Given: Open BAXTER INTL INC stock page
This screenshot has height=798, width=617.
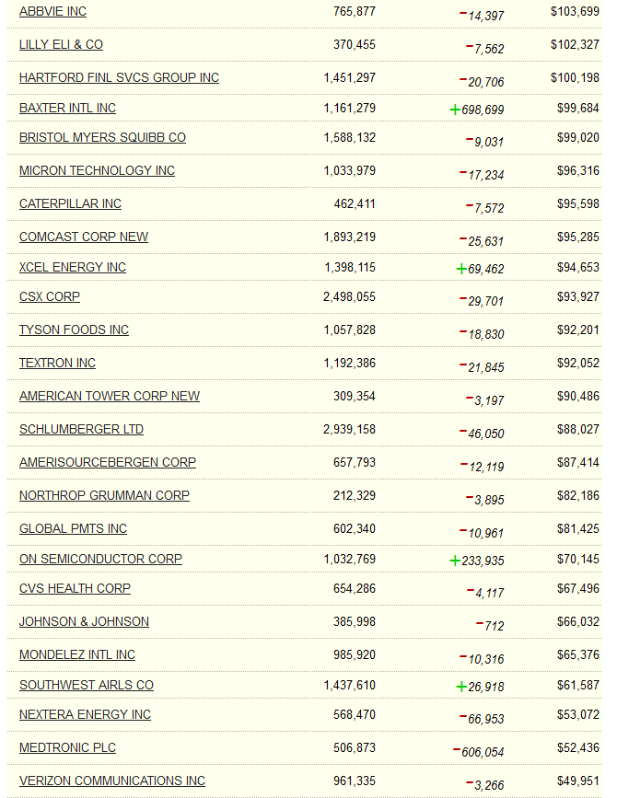Looking at the screenshot, I should [x=68, y=108].
